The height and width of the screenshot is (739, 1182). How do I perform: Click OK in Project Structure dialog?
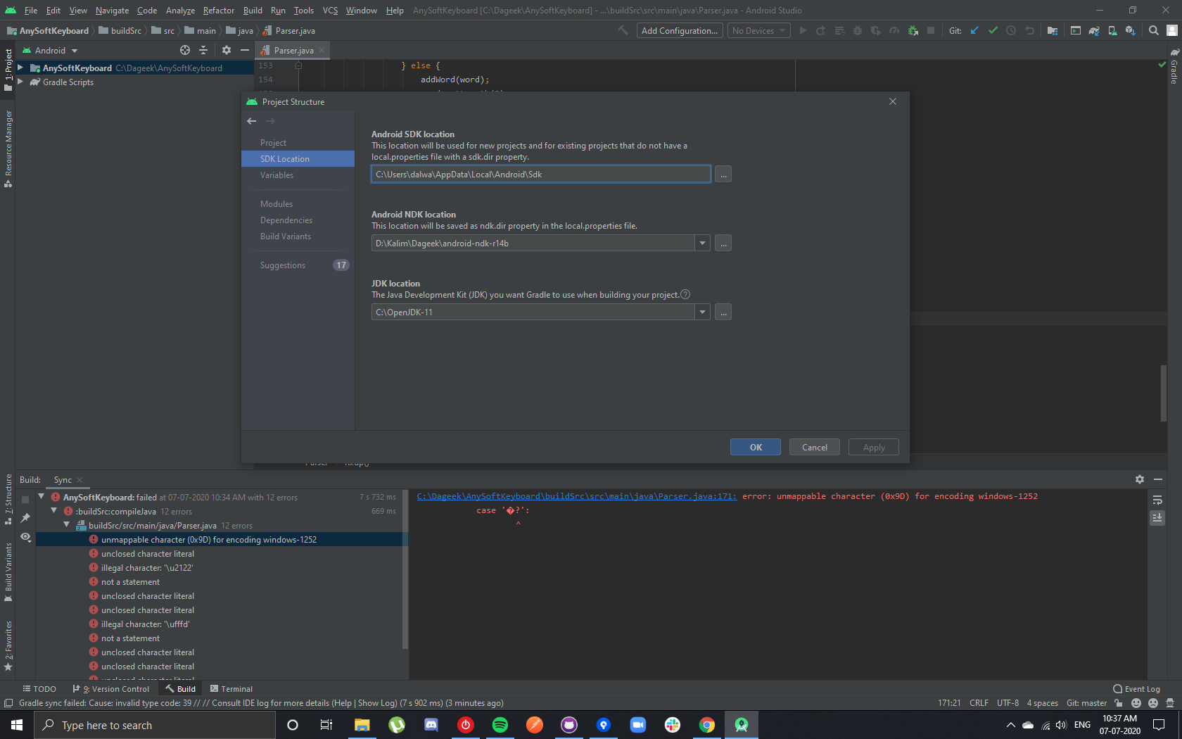tap(756, 447)
